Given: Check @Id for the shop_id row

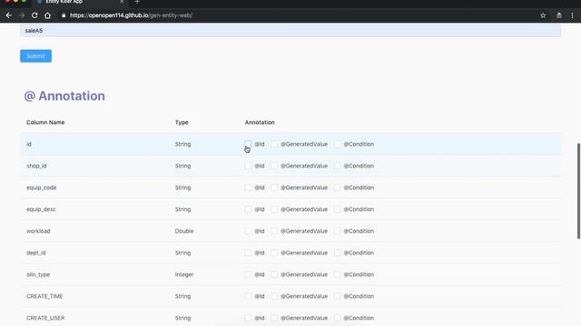Looking at the screenshot, I should pos(248,166).
